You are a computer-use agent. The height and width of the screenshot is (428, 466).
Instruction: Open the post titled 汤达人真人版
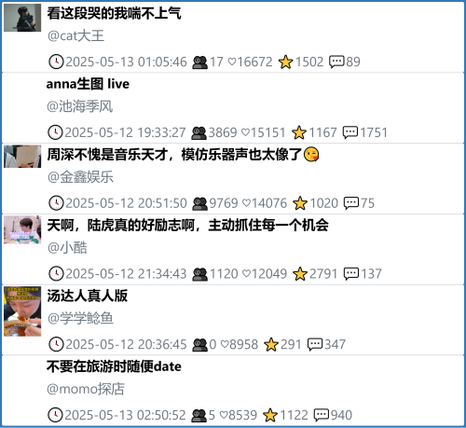[88, 296]
